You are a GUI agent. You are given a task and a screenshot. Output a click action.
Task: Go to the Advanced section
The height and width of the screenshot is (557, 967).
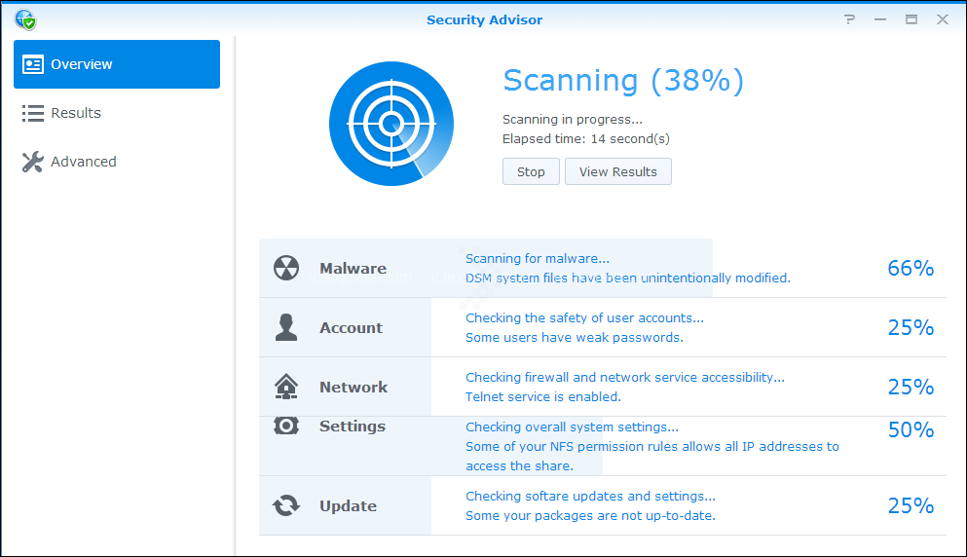pyautogui.click(x=83, y=162)
